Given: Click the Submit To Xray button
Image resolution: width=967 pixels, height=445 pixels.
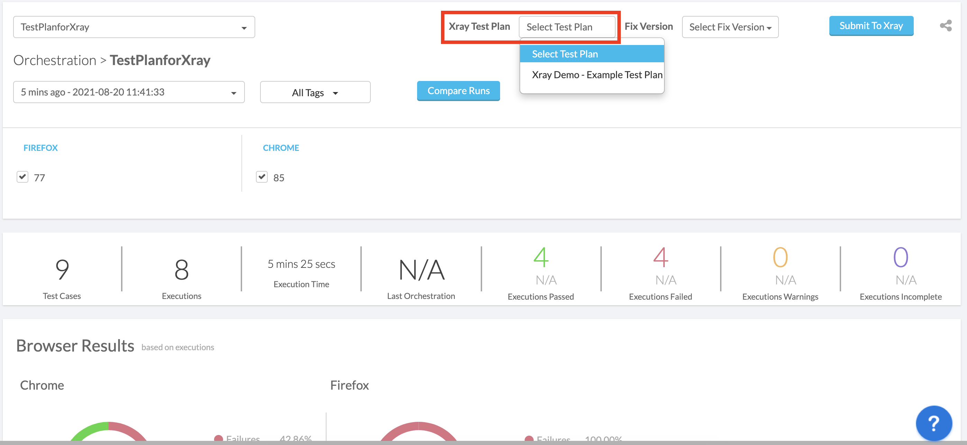Looking at the screenshot, I should (871, 26).
